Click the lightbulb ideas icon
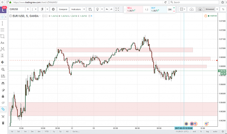 98,9
